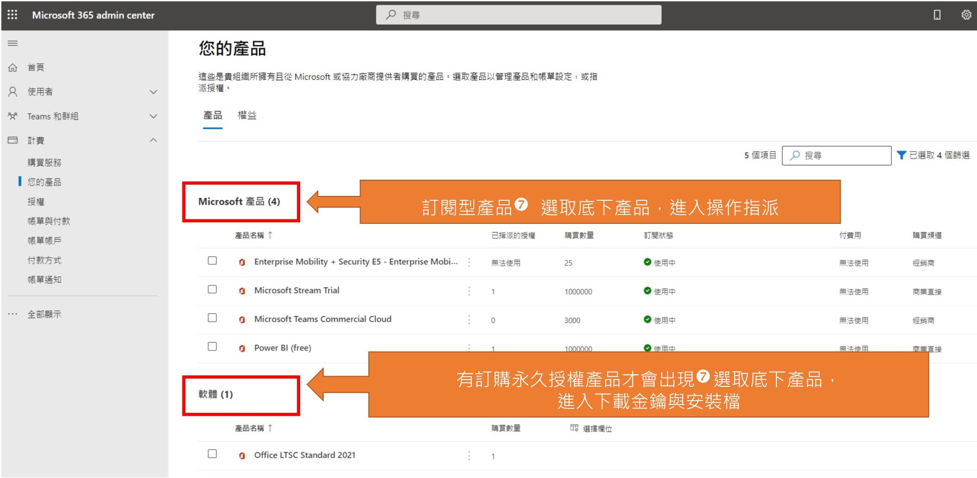Open Enterprise Mobility + Security E5 product link
The height and width of the screenshot is (478, 977).
click(356, 262)
